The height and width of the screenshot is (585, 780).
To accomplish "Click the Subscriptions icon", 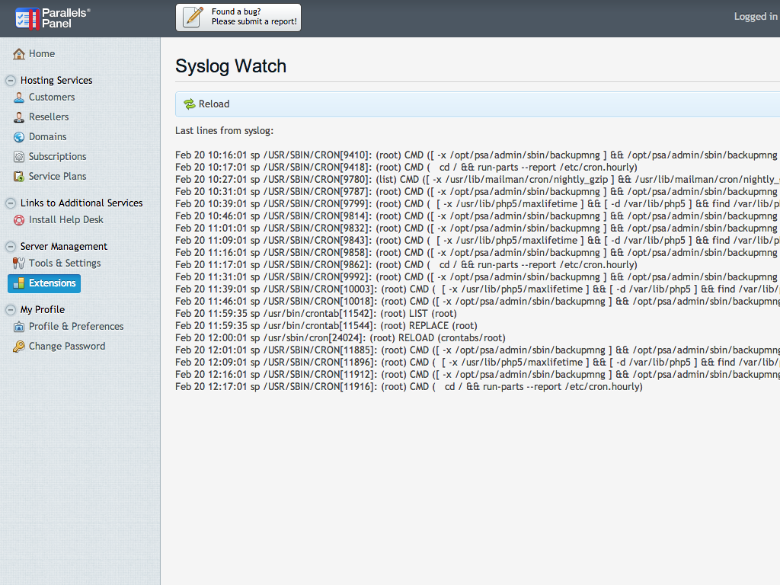I will pos(18,156).
